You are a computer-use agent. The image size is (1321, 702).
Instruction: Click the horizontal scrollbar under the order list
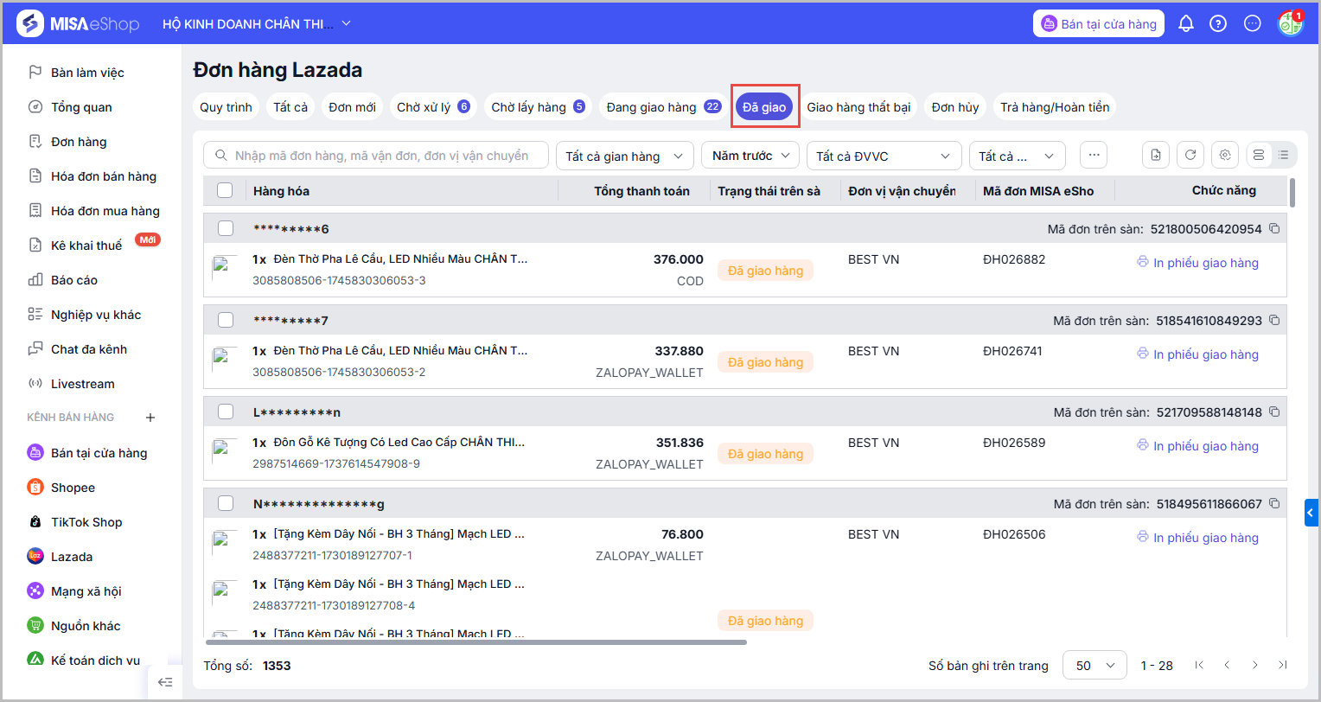tap(475, 642)
